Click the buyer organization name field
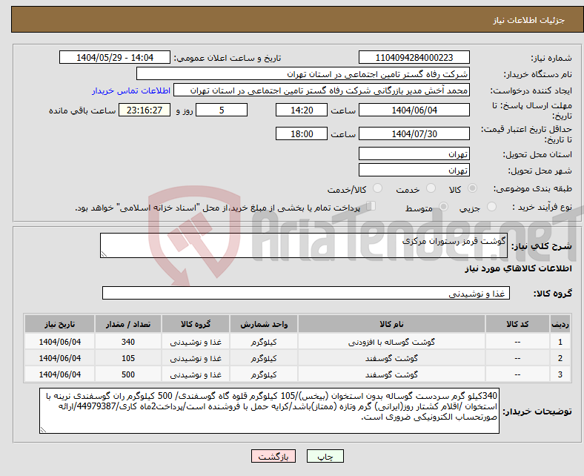Viewport: 584px width, 476px height. (x=303, y=74)
